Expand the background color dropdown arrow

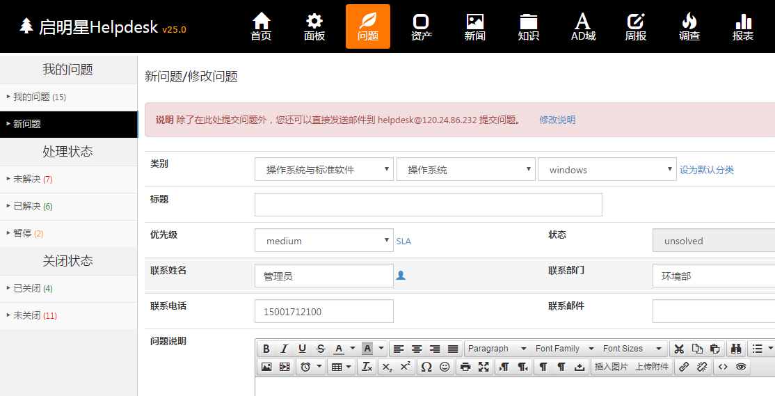(x=381, y=349)
